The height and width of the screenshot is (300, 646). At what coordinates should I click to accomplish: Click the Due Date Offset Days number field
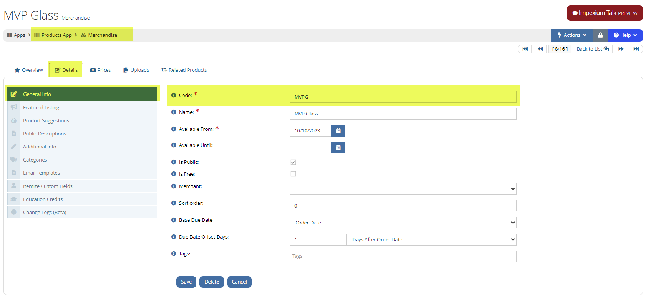click(318, 239)
